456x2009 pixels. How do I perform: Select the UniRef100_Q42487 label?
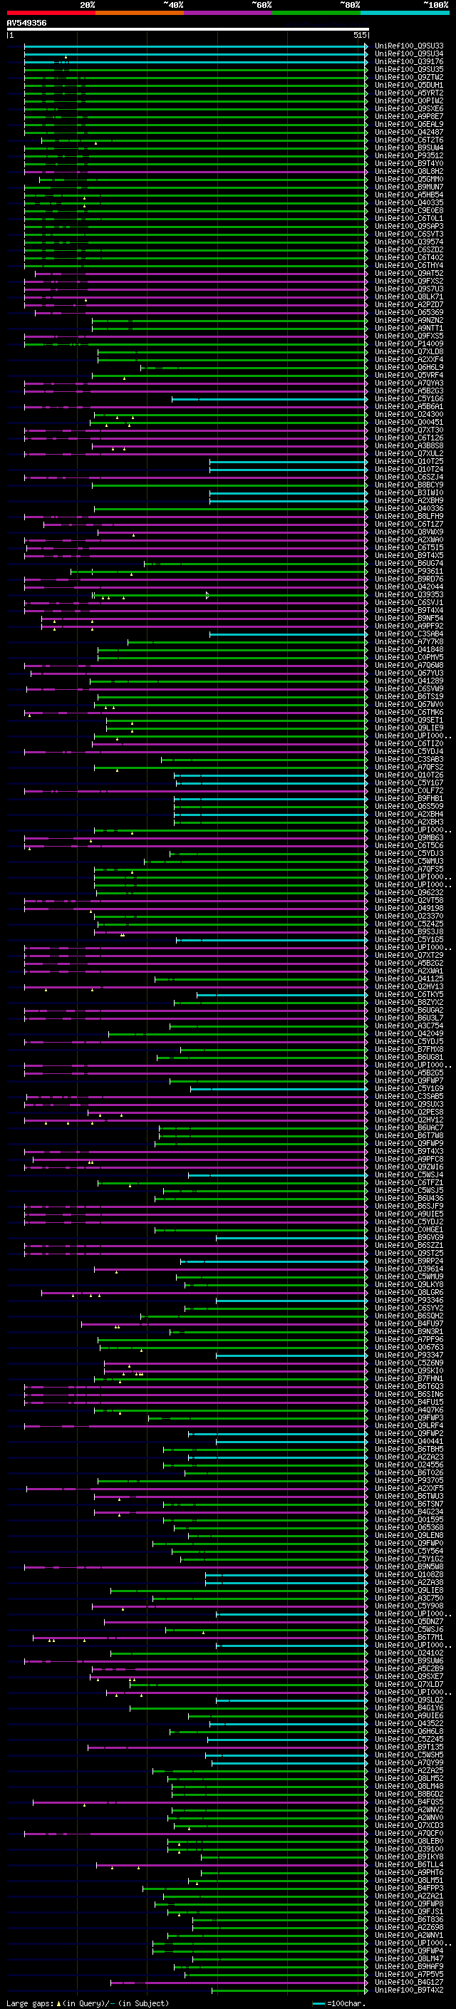408,132
